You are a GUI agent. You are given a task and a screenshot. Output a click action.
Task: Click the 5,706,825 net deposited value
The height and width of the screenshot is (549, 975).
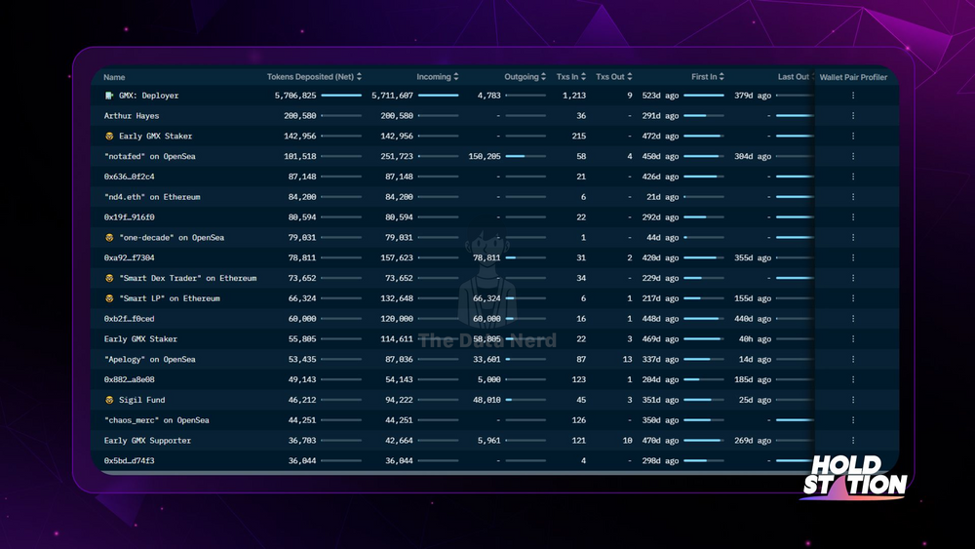(295, 96)
